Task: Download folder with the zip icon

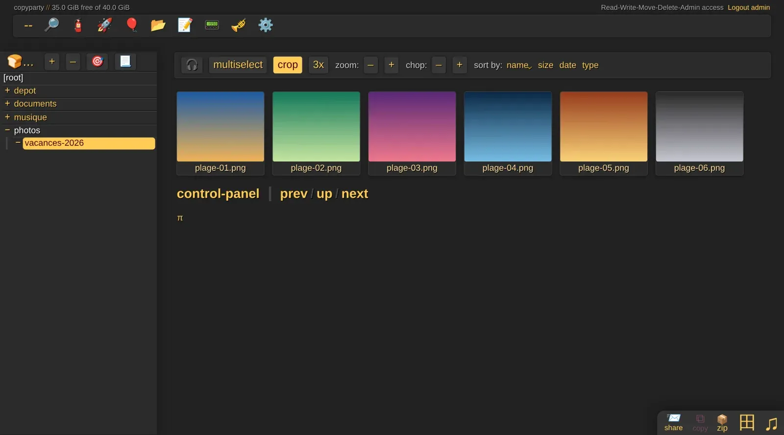Action: pos(722,423)
